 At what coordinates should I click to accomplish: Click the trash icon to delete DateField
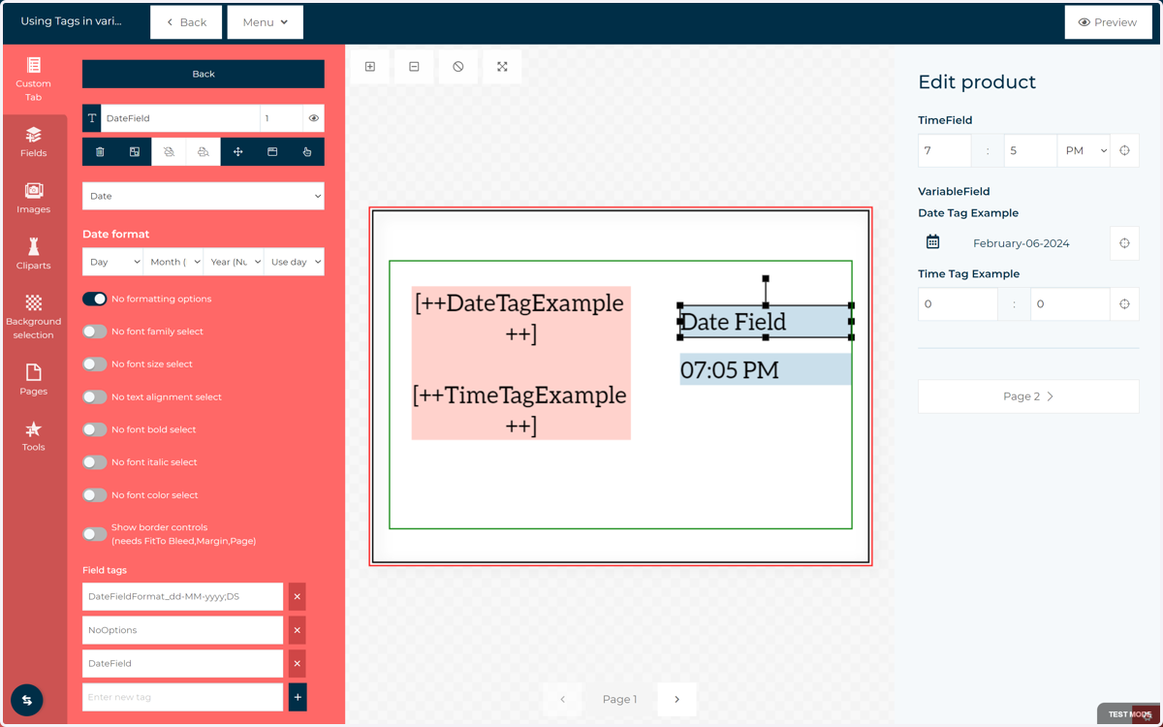(x=100, y=152)
